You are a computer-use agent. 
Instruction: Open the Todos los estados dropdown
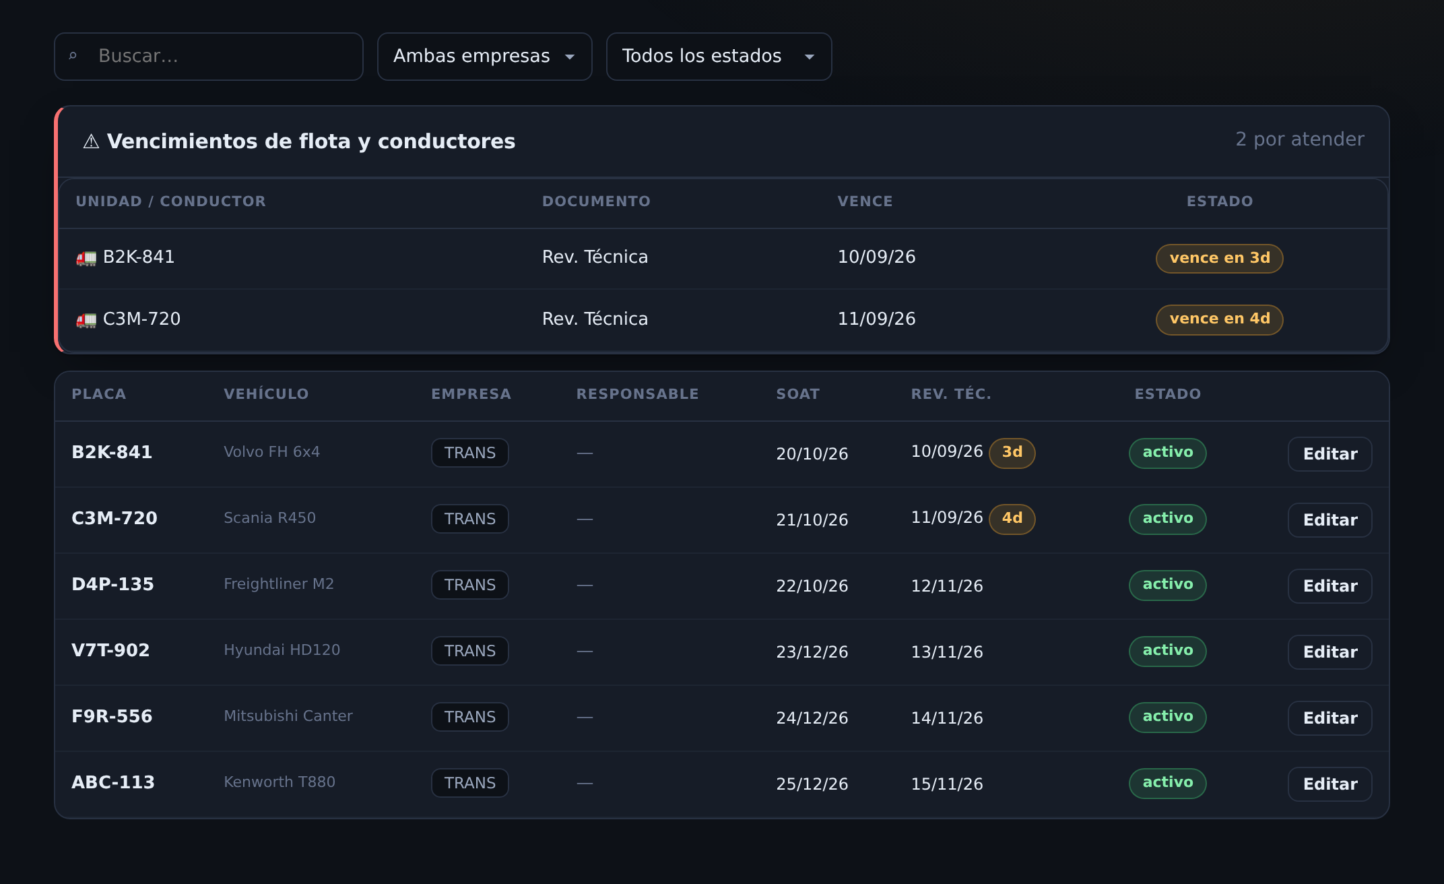pos(719,57)
